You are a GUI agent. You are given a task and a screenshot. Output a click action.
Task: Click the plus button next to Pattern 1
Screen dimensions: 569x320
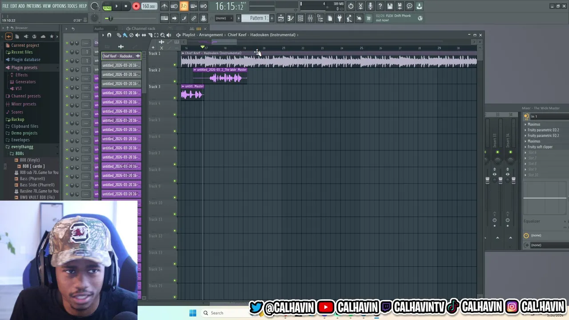click(x=272, y=18)
